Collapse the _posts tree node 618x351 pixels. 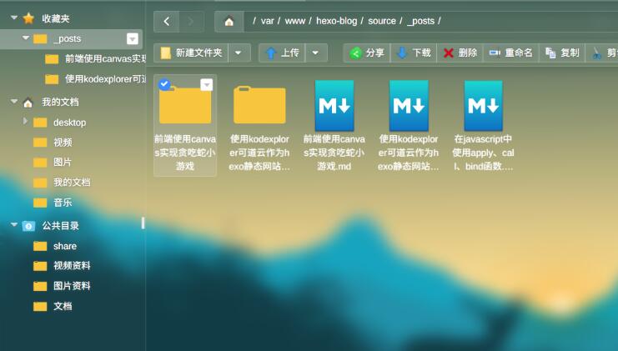click(26, 38)
